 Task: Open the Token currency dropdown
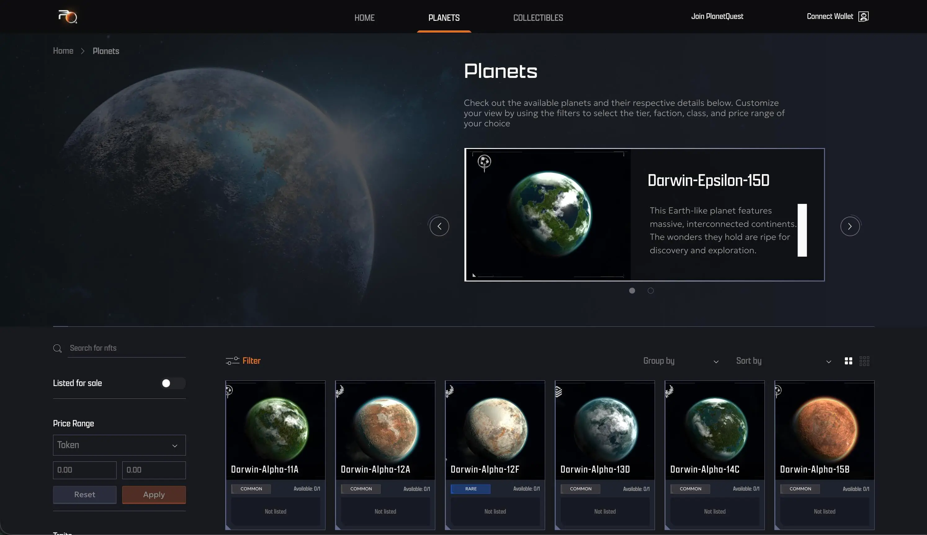point(119,445)
